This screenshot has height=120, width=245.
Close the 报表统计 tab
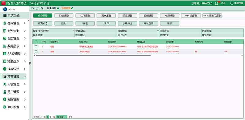[58, 9]
